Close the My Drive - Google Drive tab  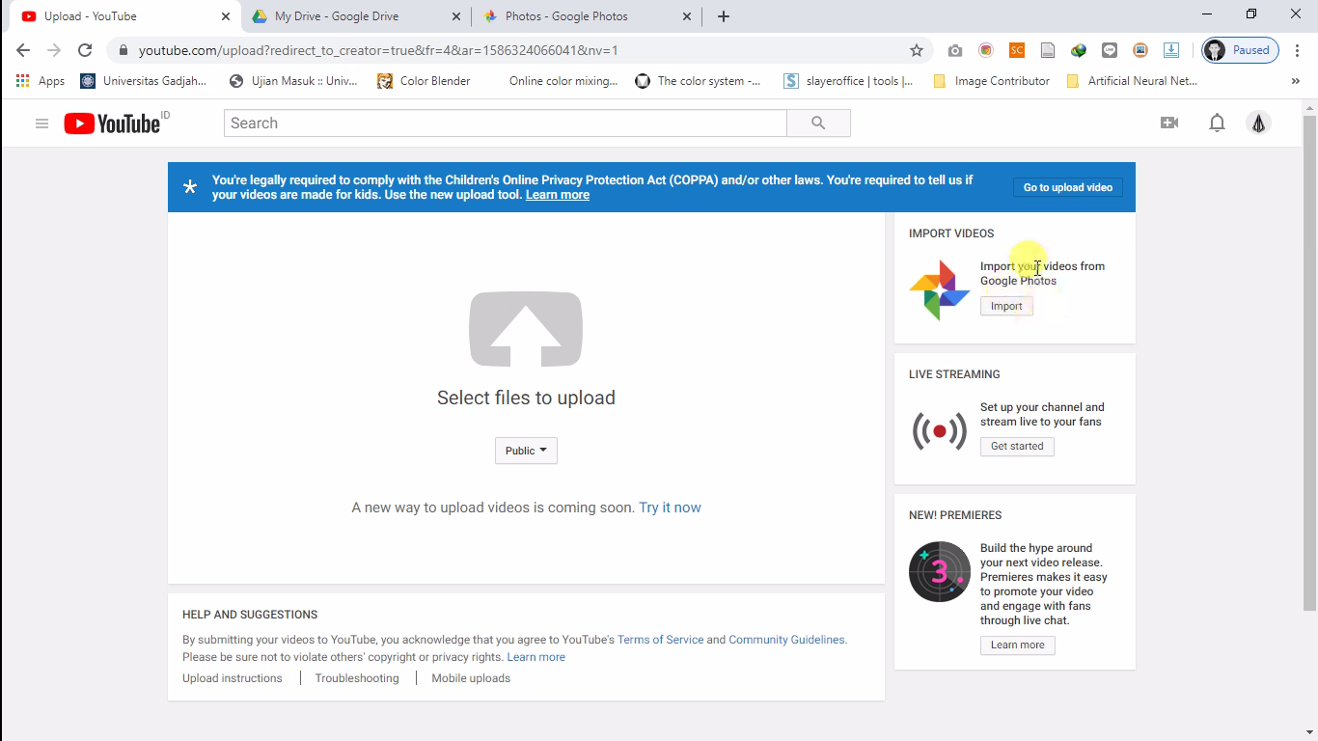pyautogui.click(x=456, y=16)
